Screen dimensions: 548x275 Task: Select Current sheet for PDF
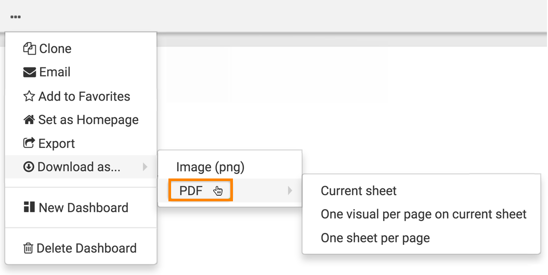coord(358,191)
